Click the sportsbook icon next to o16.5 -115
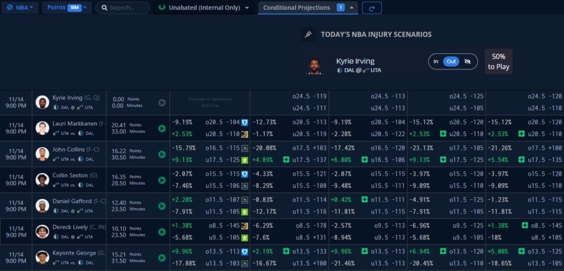This screenshot has height=271, width=564. pos(245,148)
